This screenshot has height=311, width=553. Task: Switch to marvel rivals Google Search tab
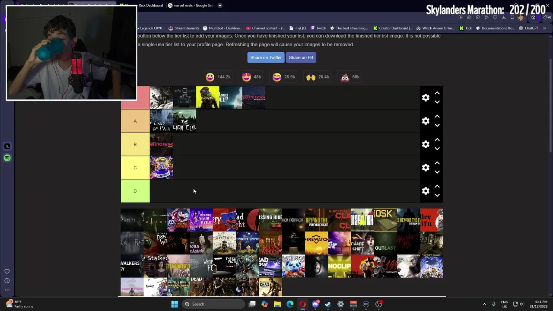[x=191, y=6]
